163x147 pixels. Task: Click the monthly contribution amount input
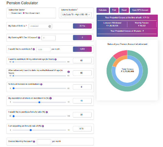tap(43, 49)
